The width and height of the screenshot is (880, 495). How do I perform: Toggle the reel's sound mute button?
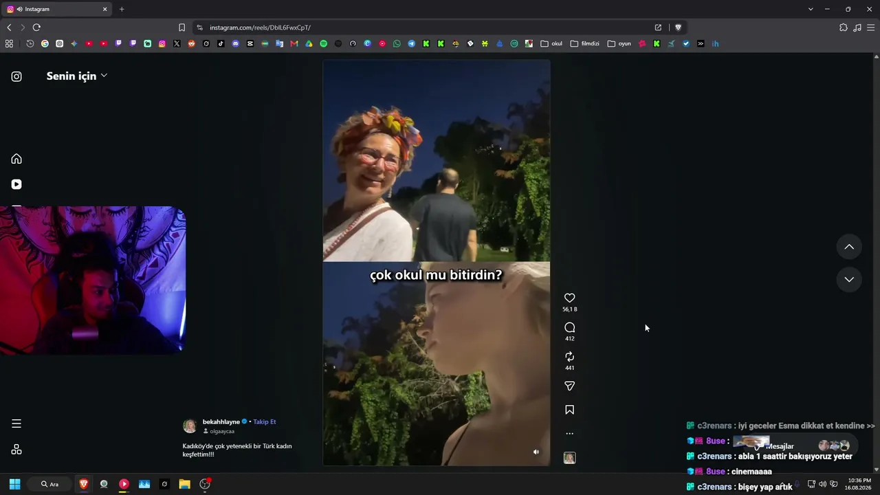(x=536, y=452)
